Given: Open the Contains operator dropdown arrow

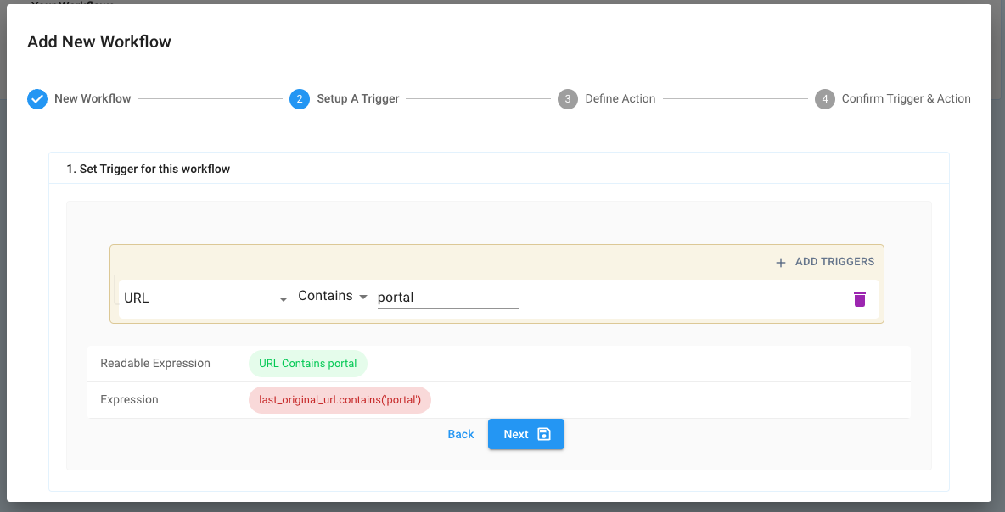Looking at the screenshot, I should (363, 297).
